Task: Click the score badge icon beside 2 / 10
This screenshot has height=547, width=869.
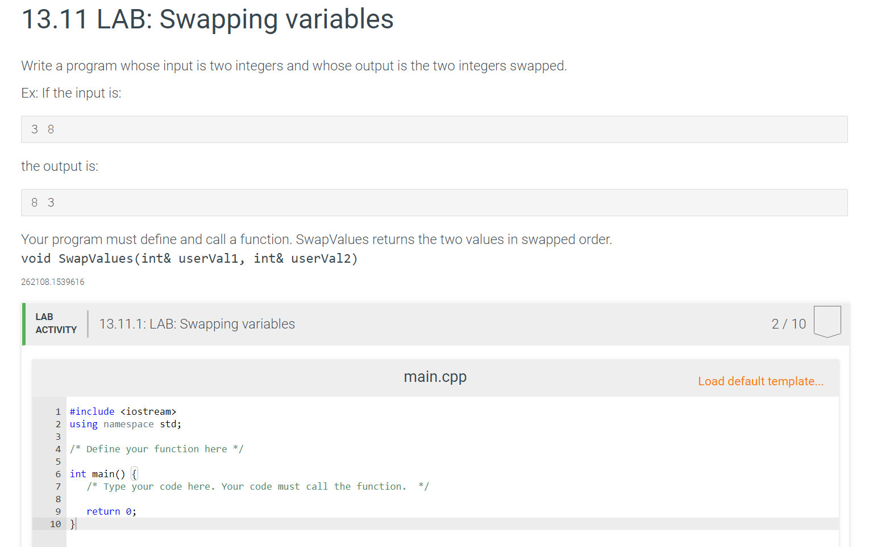Action: [x=827, y=322]
